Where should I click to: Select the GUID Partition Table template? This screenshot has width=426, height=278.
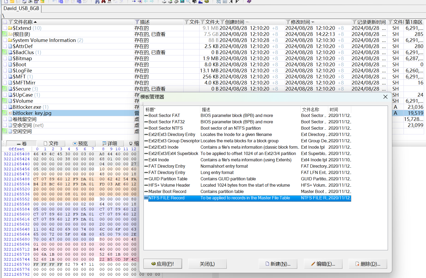248,179
